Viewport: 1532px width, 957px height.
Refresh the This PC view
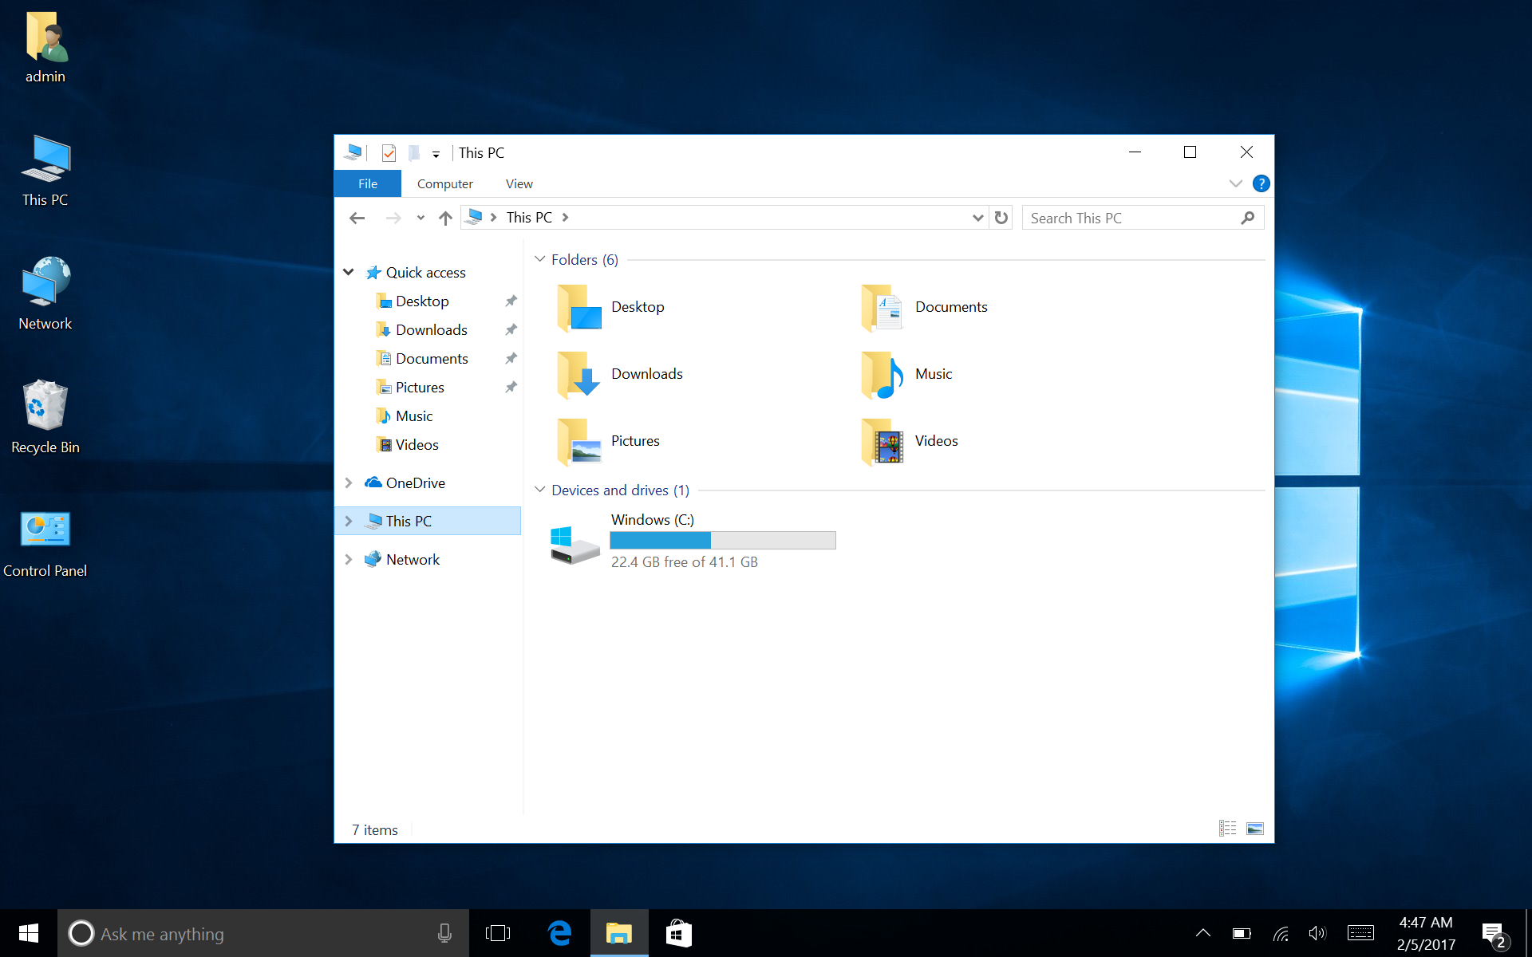tap(1001, 218)
